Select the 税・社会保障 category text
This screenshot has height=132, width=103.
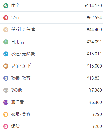pos(23,30)
